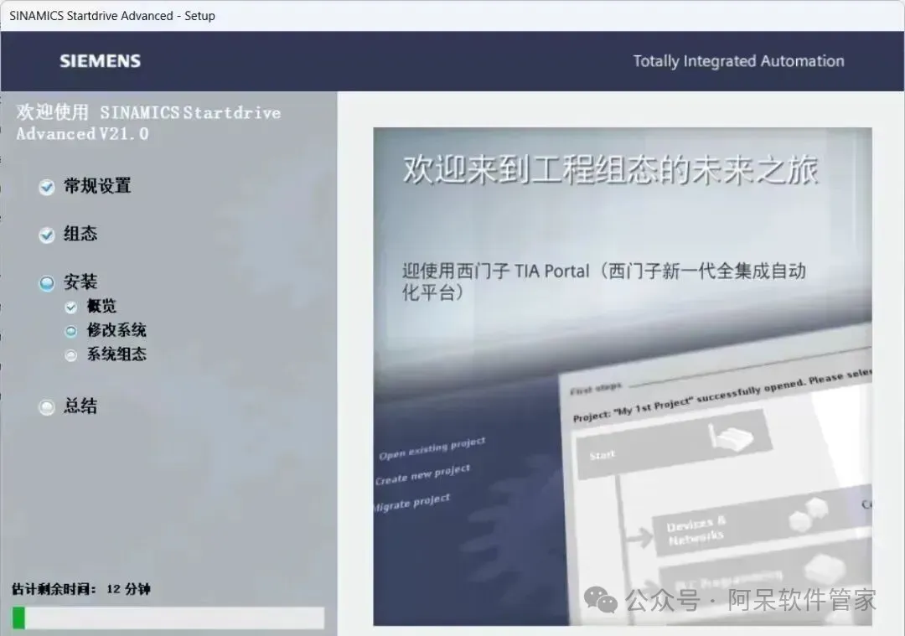Click the 系统组态 sub-step status icon

coord(71,355)
